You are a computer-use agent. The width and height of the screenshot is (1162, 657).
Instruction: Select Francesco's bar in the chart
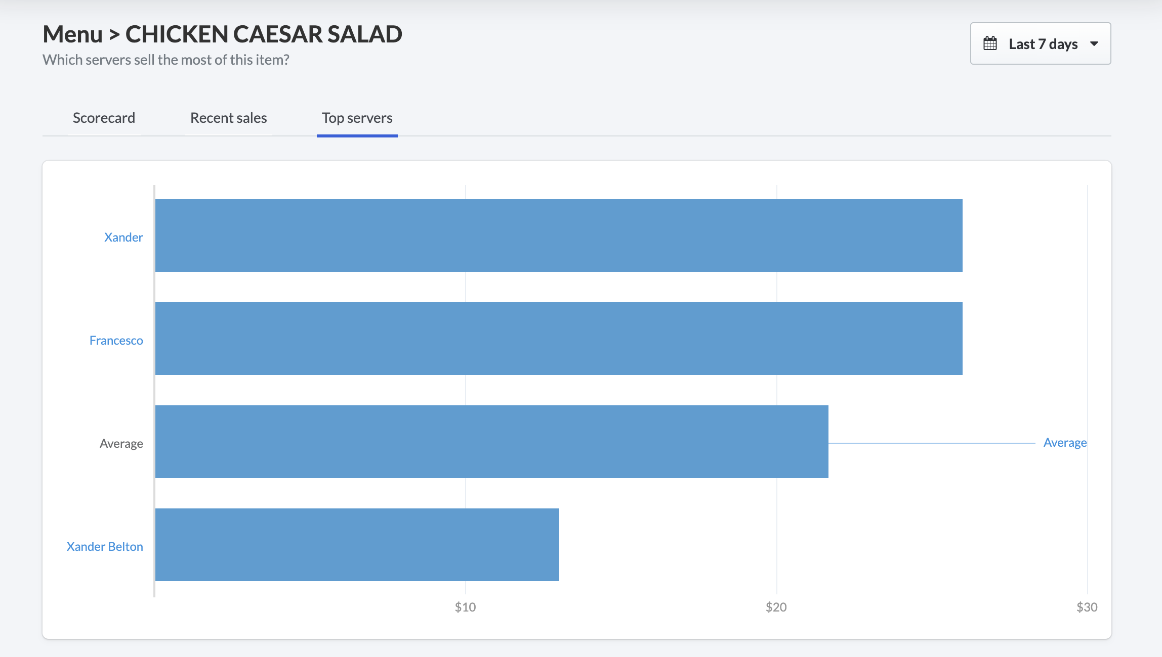point(558,339)
